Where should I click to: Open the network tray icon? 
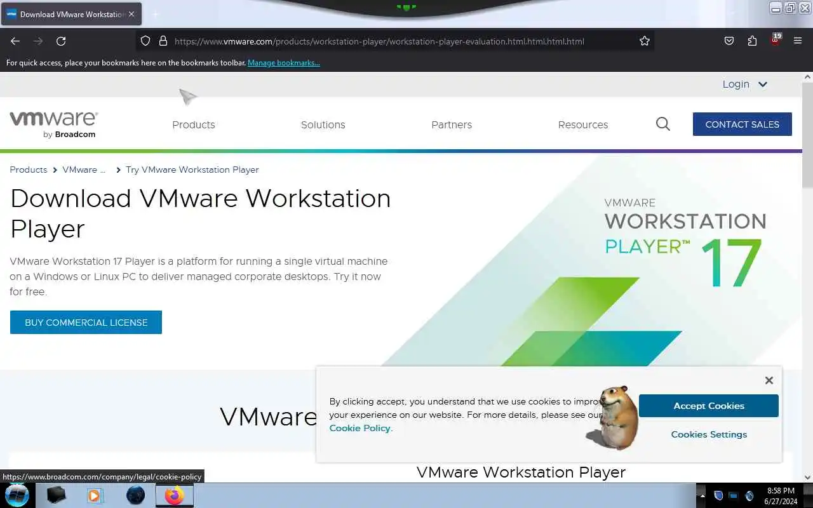tap(733, 495)
